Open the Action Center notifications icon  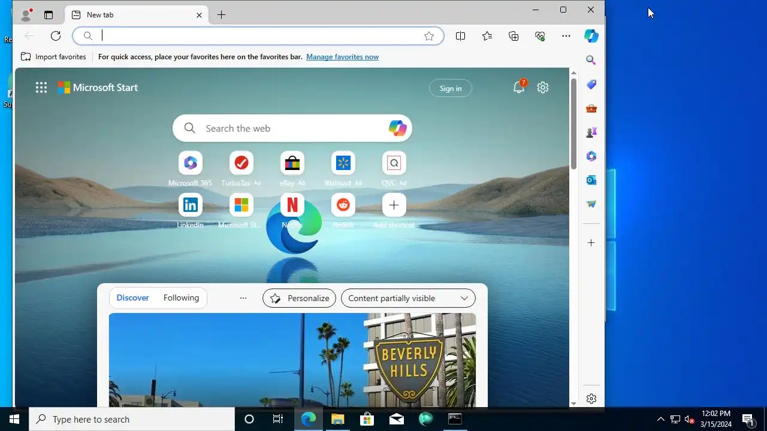748,419
